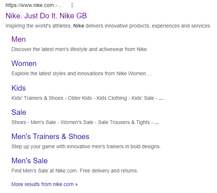The height and width of the screenshot is (193, 217).
Task: Open the three-dot options icon beside the URL
Action: (72, 5)
